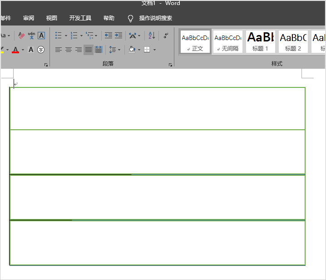
Task: Click the Line Spacing icon
Action: pyautogui.click(x=113, y=50)
